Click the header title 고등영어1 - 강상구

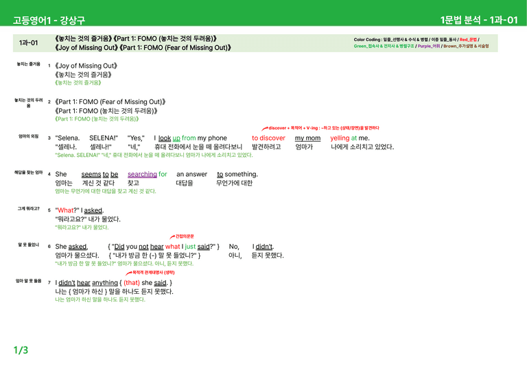click(x=49, y=20)
